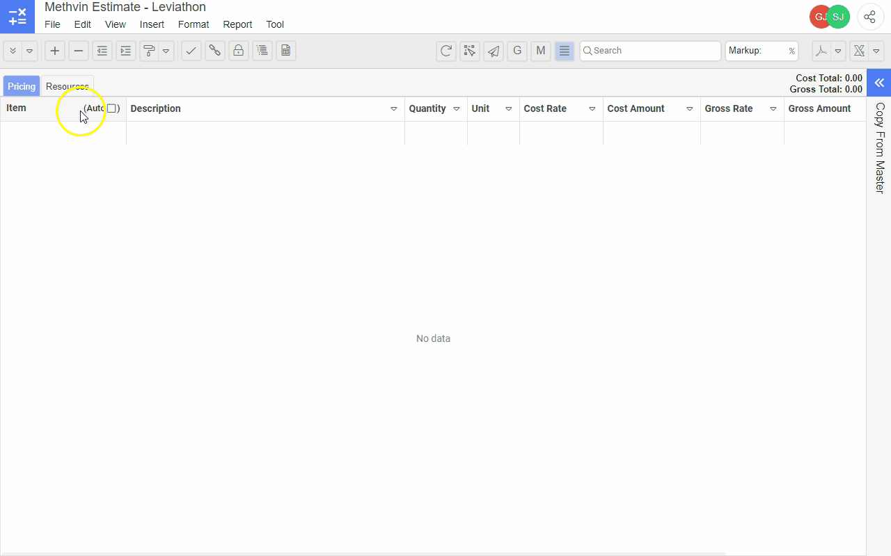Click the add row plus icon

[x=55, y=51]
